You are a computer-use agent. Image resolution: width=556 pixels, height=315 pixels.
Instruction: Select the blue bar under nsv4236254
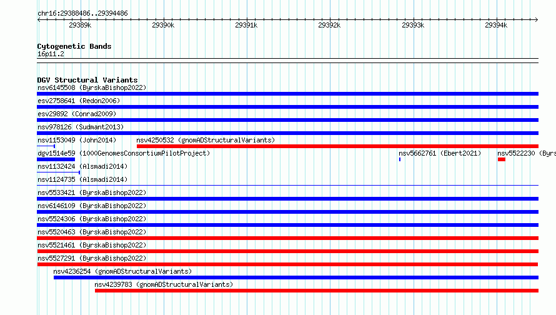296,277
